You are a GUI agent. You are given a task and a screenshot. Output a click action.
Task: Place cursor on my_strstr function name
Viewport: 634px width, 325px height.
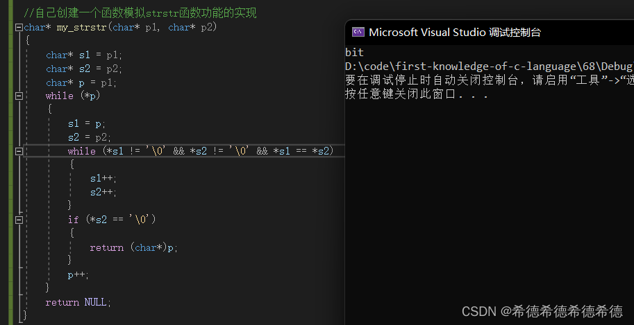tap(81, 28)
